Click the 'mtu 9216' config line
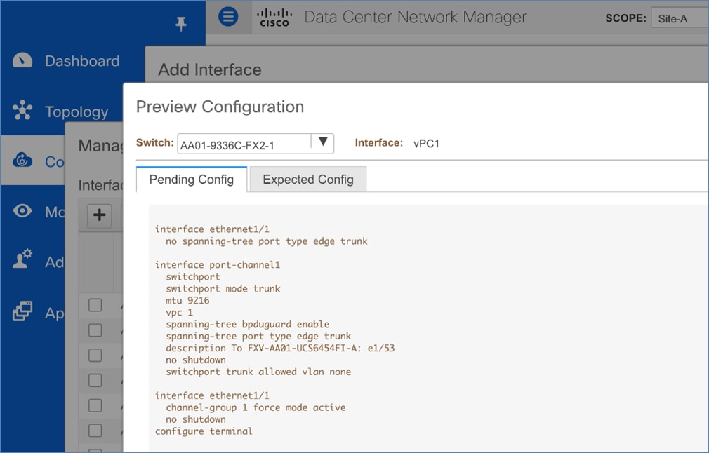Viewport: 709px width, 453px height. pyautogui.click(x=187, y=300)
